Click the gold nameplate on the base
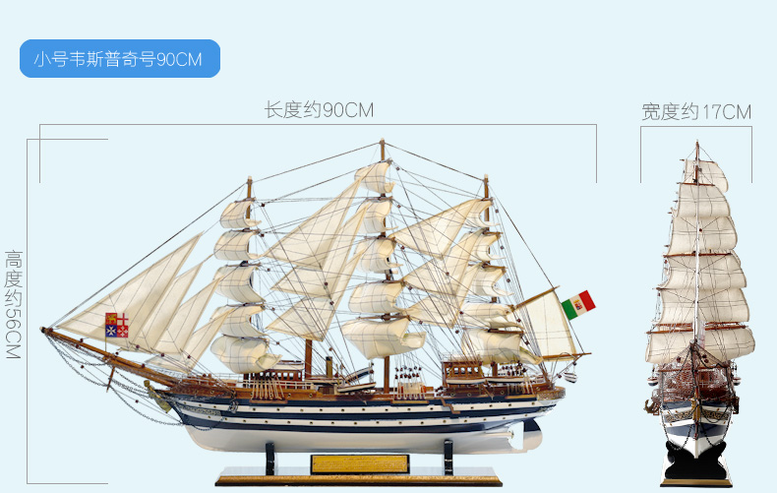Image resolution: width=777 pixels, height=493 pixels. [x=360, y=464]
